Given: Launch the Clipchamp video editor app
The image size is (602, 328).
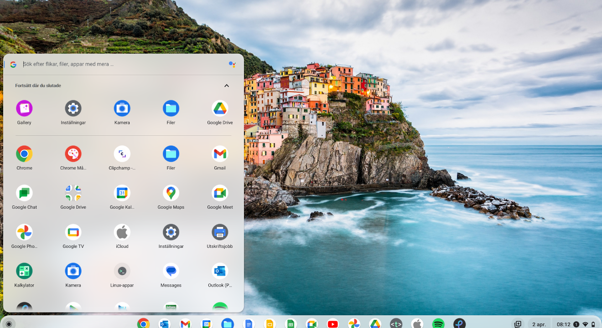Looking at the screenshot, I should click(122, 154).
